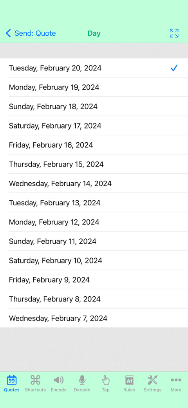Viewport: 188px width, 408px height.
Task: Open the Shortcuts command-key icon
Action: 35,380
